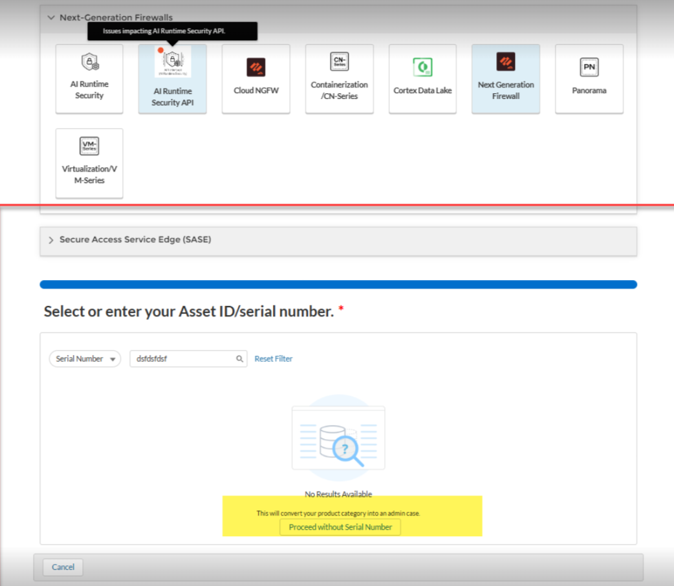
Task: Click the AI Runtime Security API label
Action: (x=172, y=97)
